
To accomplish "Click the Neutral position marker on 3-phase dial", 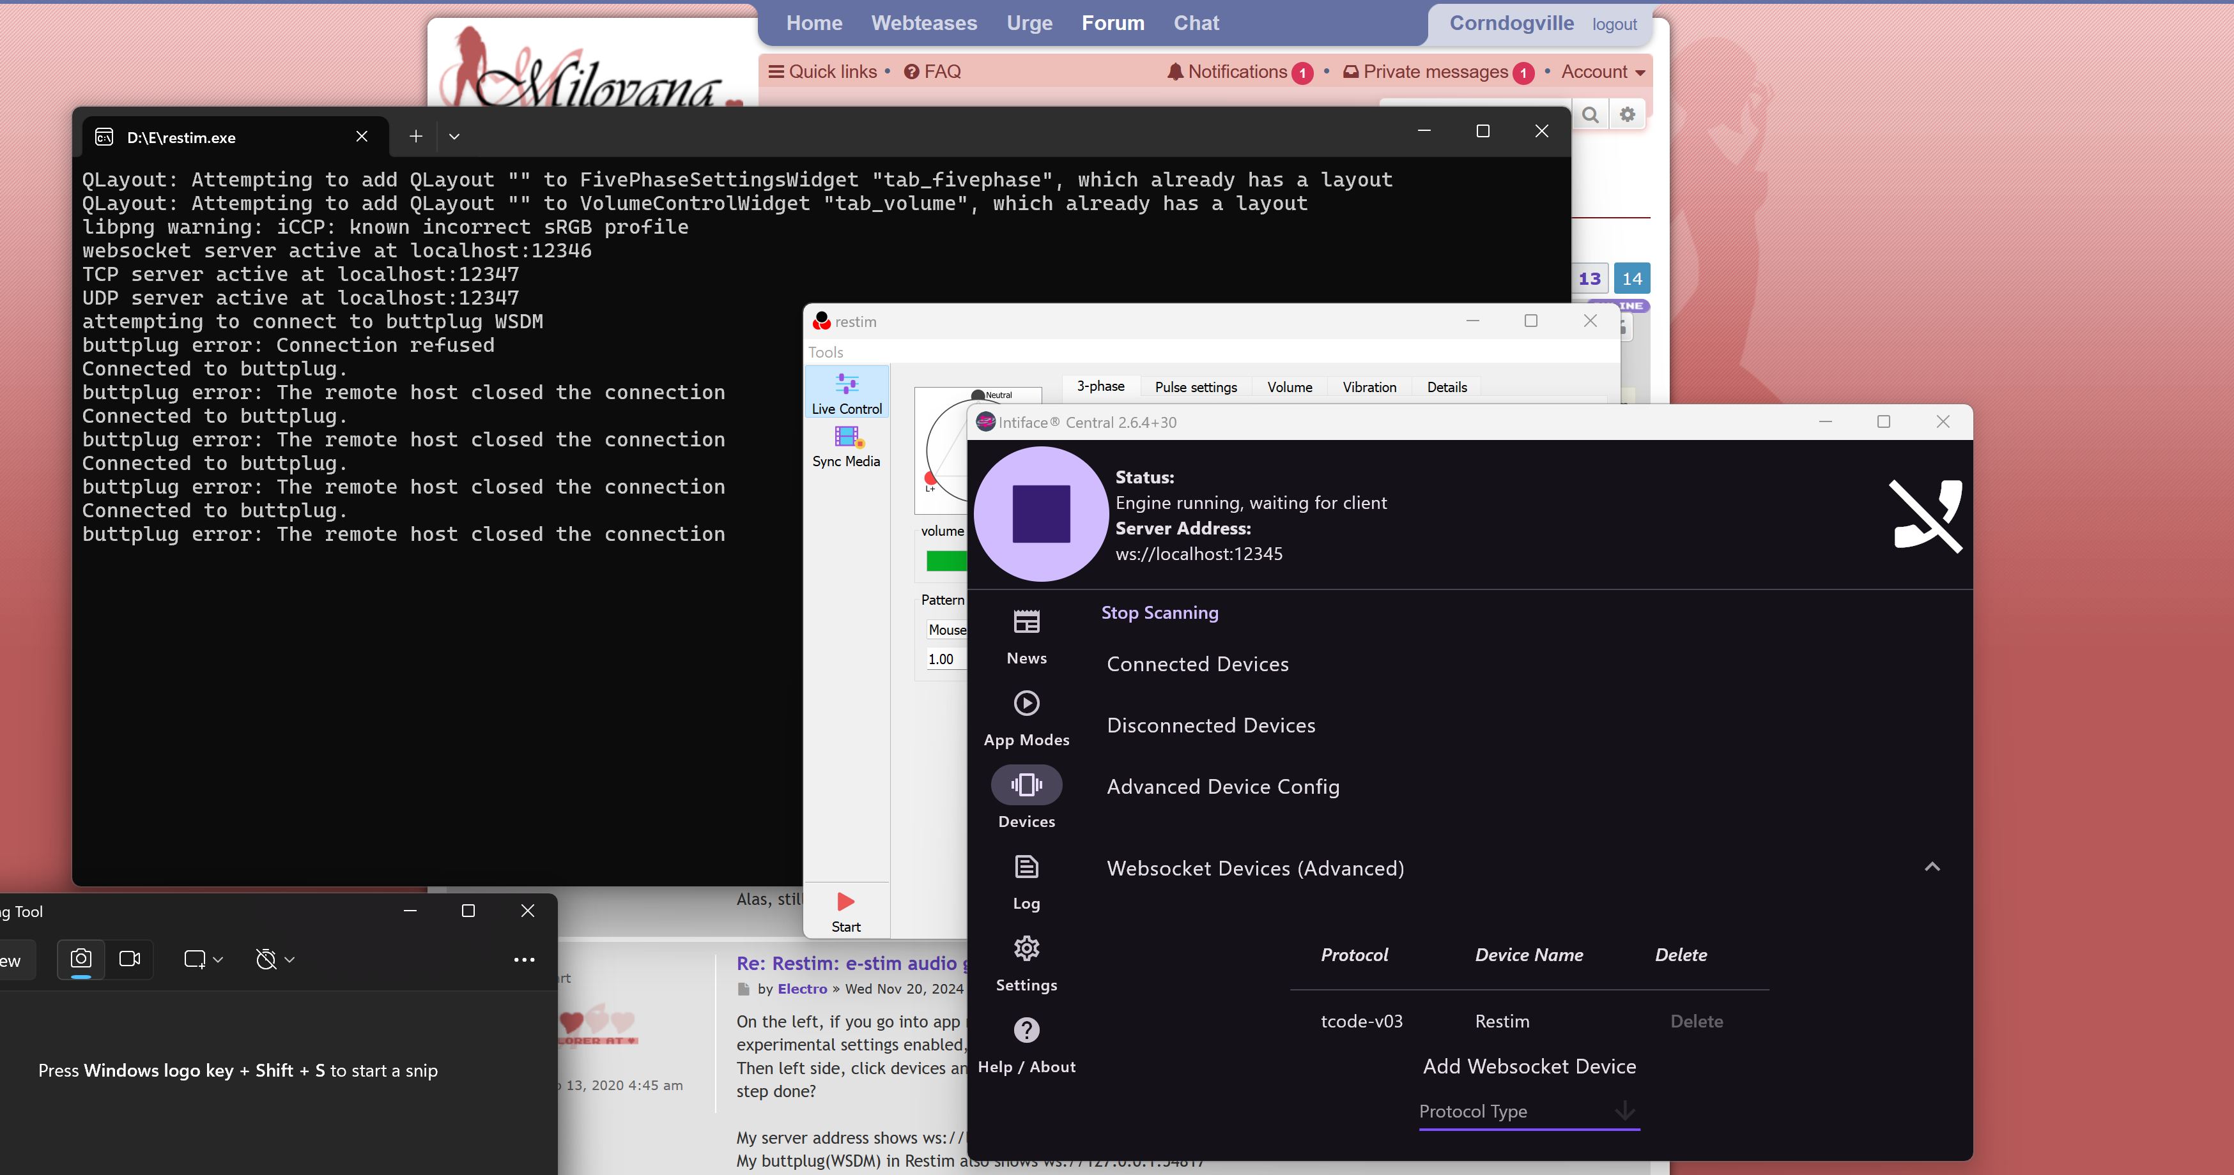I will 978,396.
